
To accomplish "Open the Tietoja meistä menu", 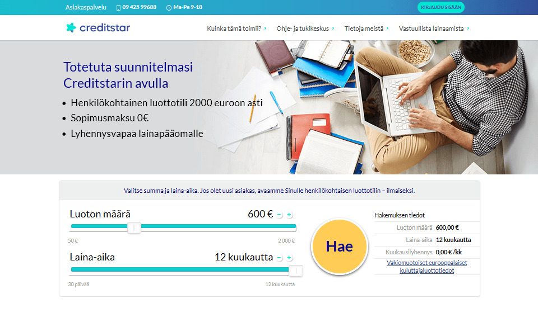I will point(364,29).
